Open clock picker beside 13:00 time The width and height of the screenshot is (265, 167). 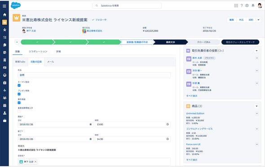[168, 124]
